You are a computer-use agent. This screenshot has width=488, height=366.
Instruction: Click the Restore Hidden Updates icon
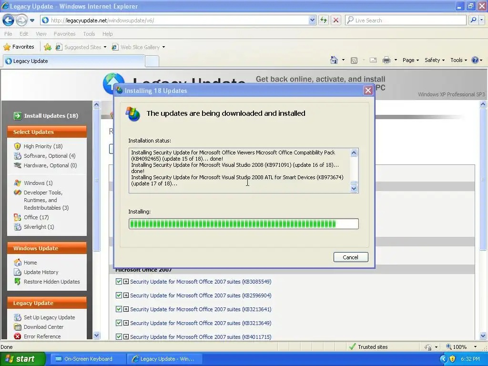18,282
